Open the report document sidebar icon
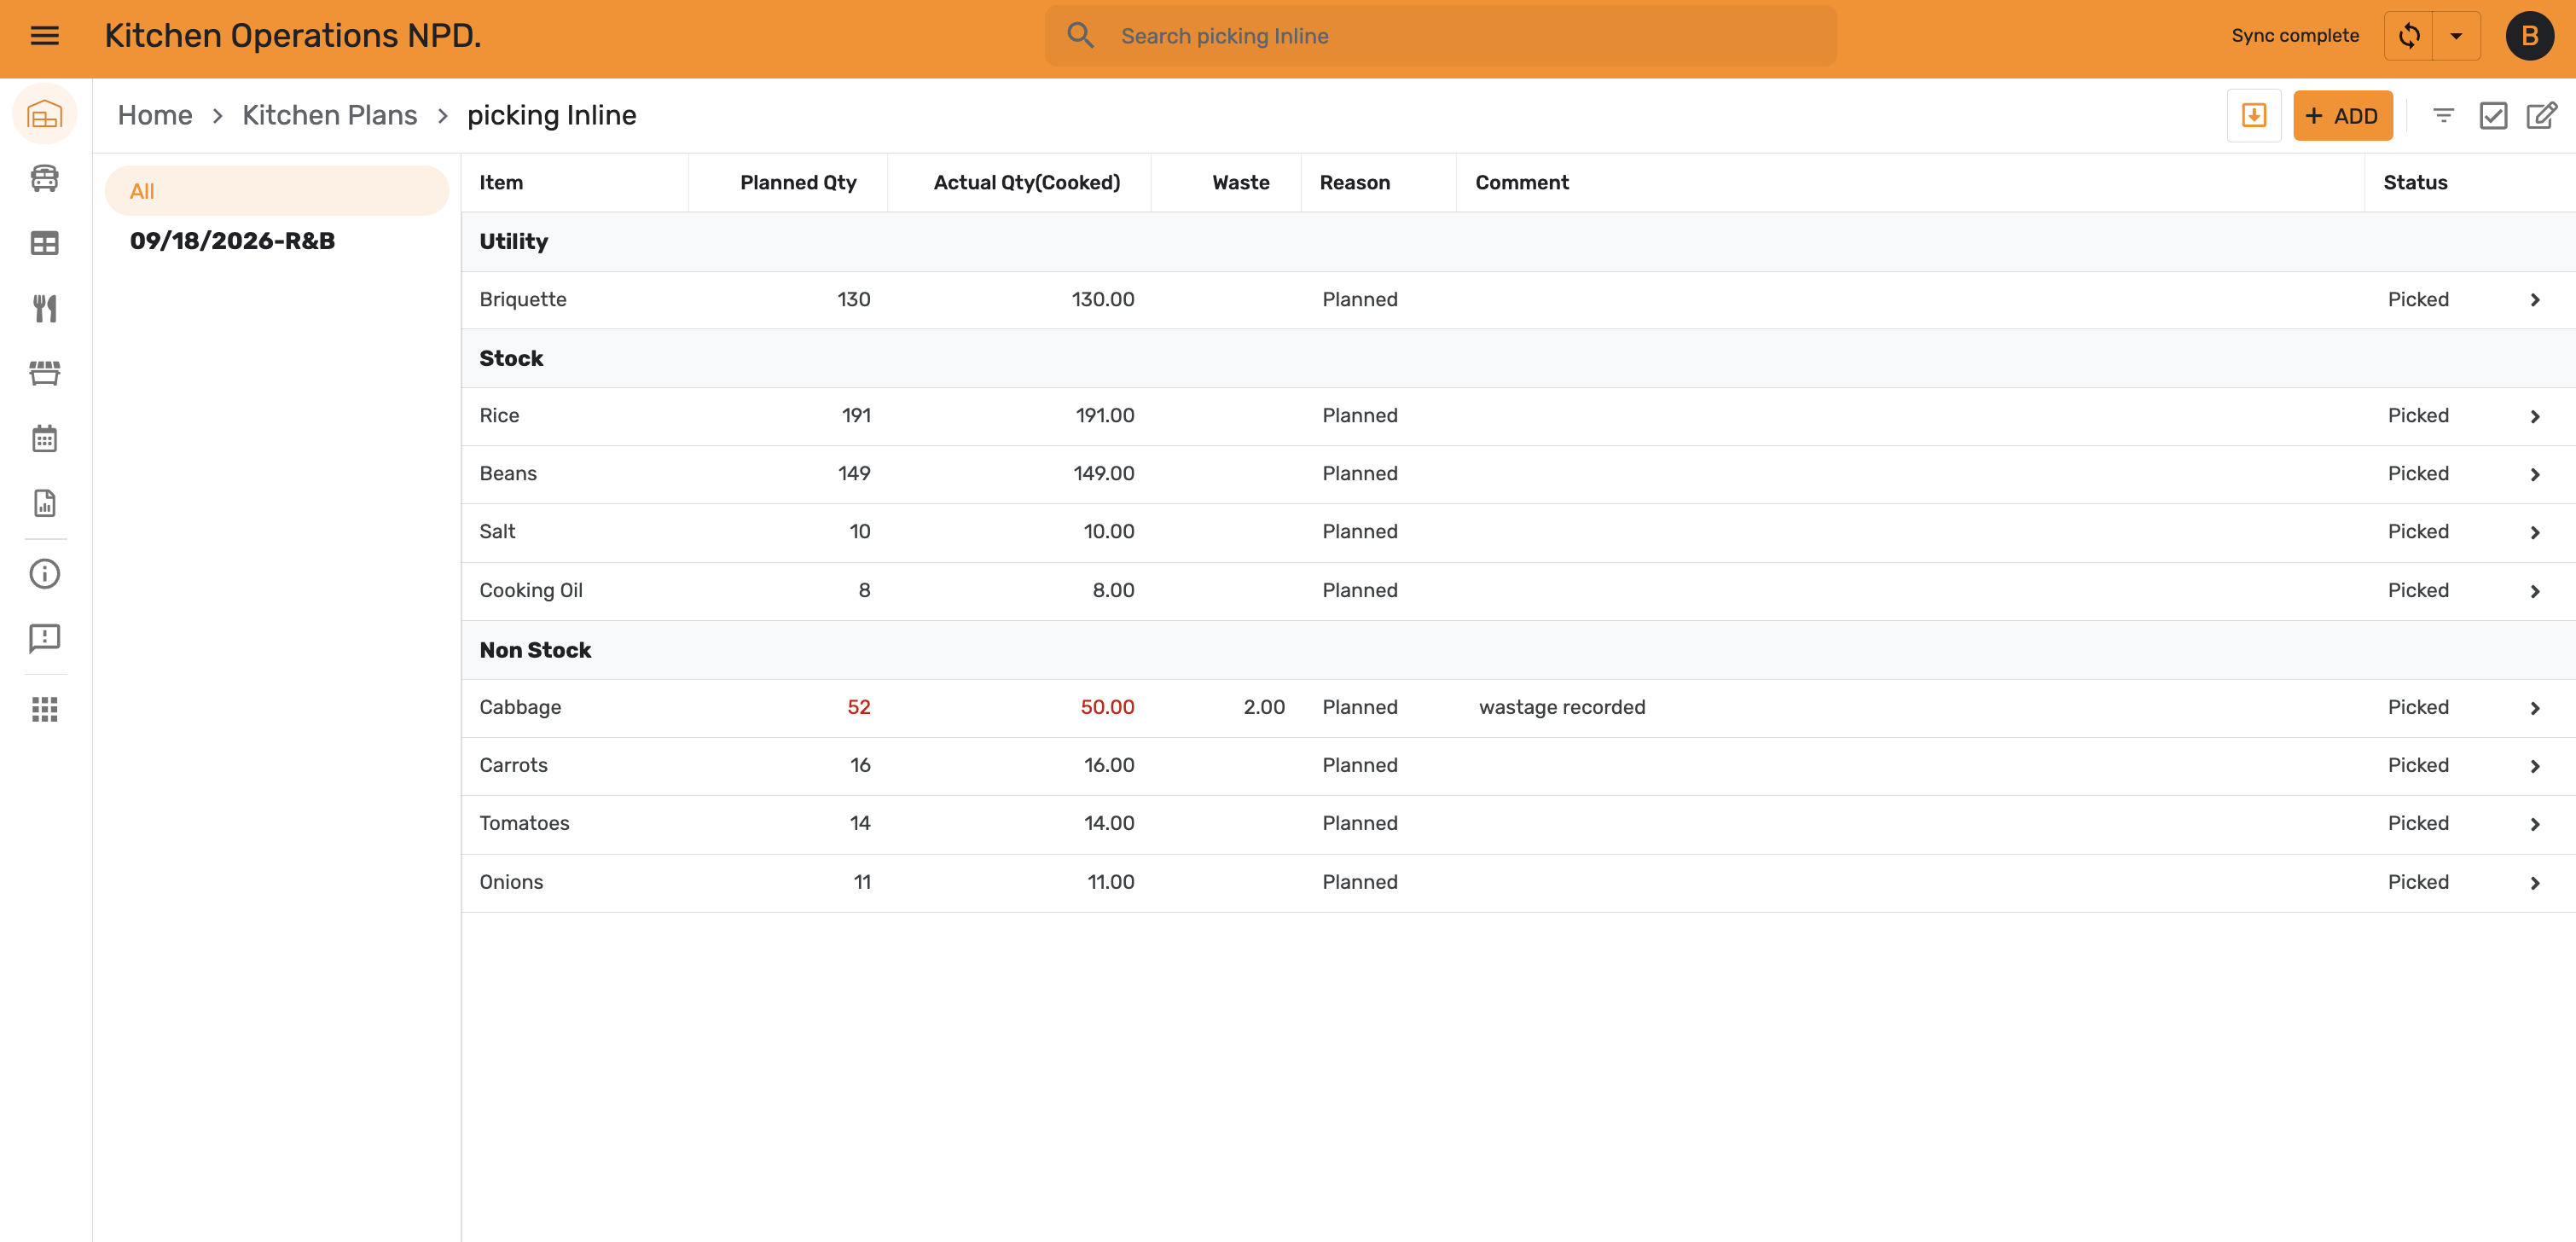Screen dimensions: 2576x1242 point(45,503)
